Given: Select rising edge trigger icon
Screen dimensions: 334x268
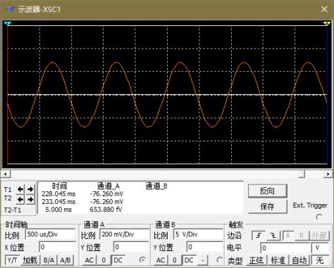Looking at the screenshot, I should (x=259, y=235).
